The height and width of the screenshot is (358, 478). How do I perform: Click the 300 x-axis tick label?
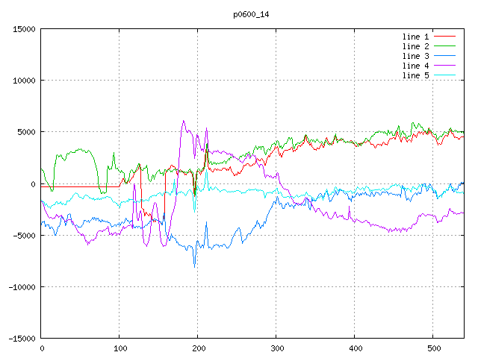click(x=276, y=348)
